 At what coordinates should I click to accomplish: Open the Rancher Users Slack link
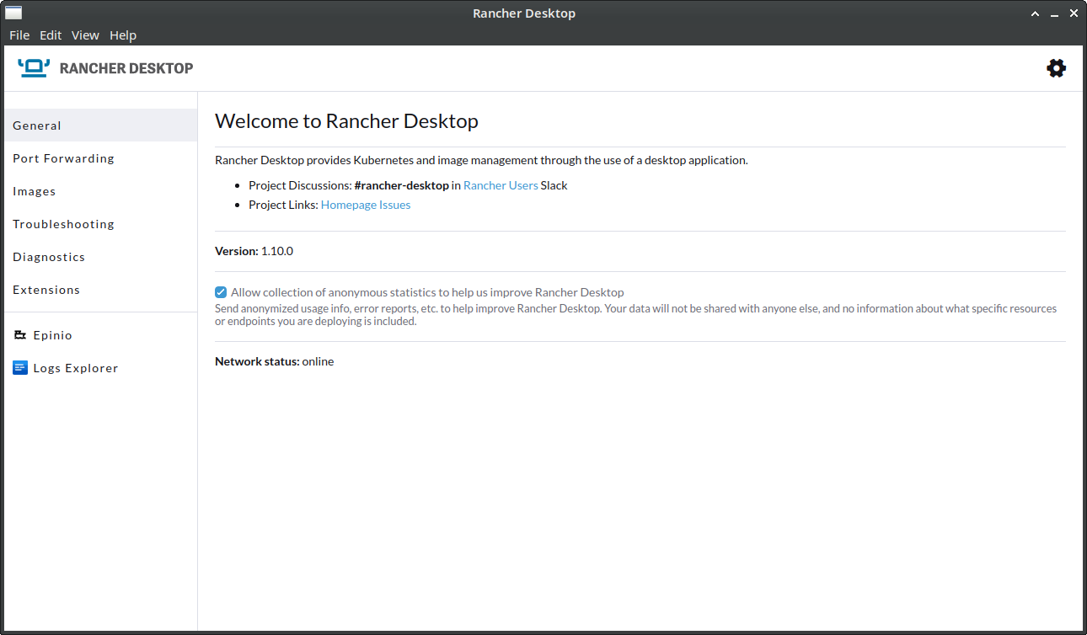[501, 184]
